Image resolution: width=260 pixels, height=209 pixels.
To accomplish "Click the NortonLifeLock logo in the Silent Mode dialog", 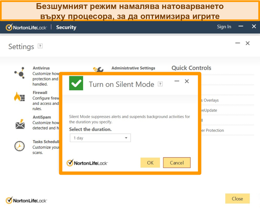I will tap(87, 163).
